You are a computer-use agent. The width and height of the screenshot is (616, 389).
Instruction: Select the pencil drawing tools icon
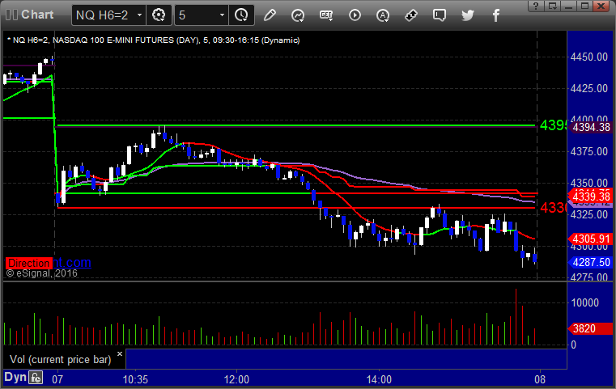270,15
